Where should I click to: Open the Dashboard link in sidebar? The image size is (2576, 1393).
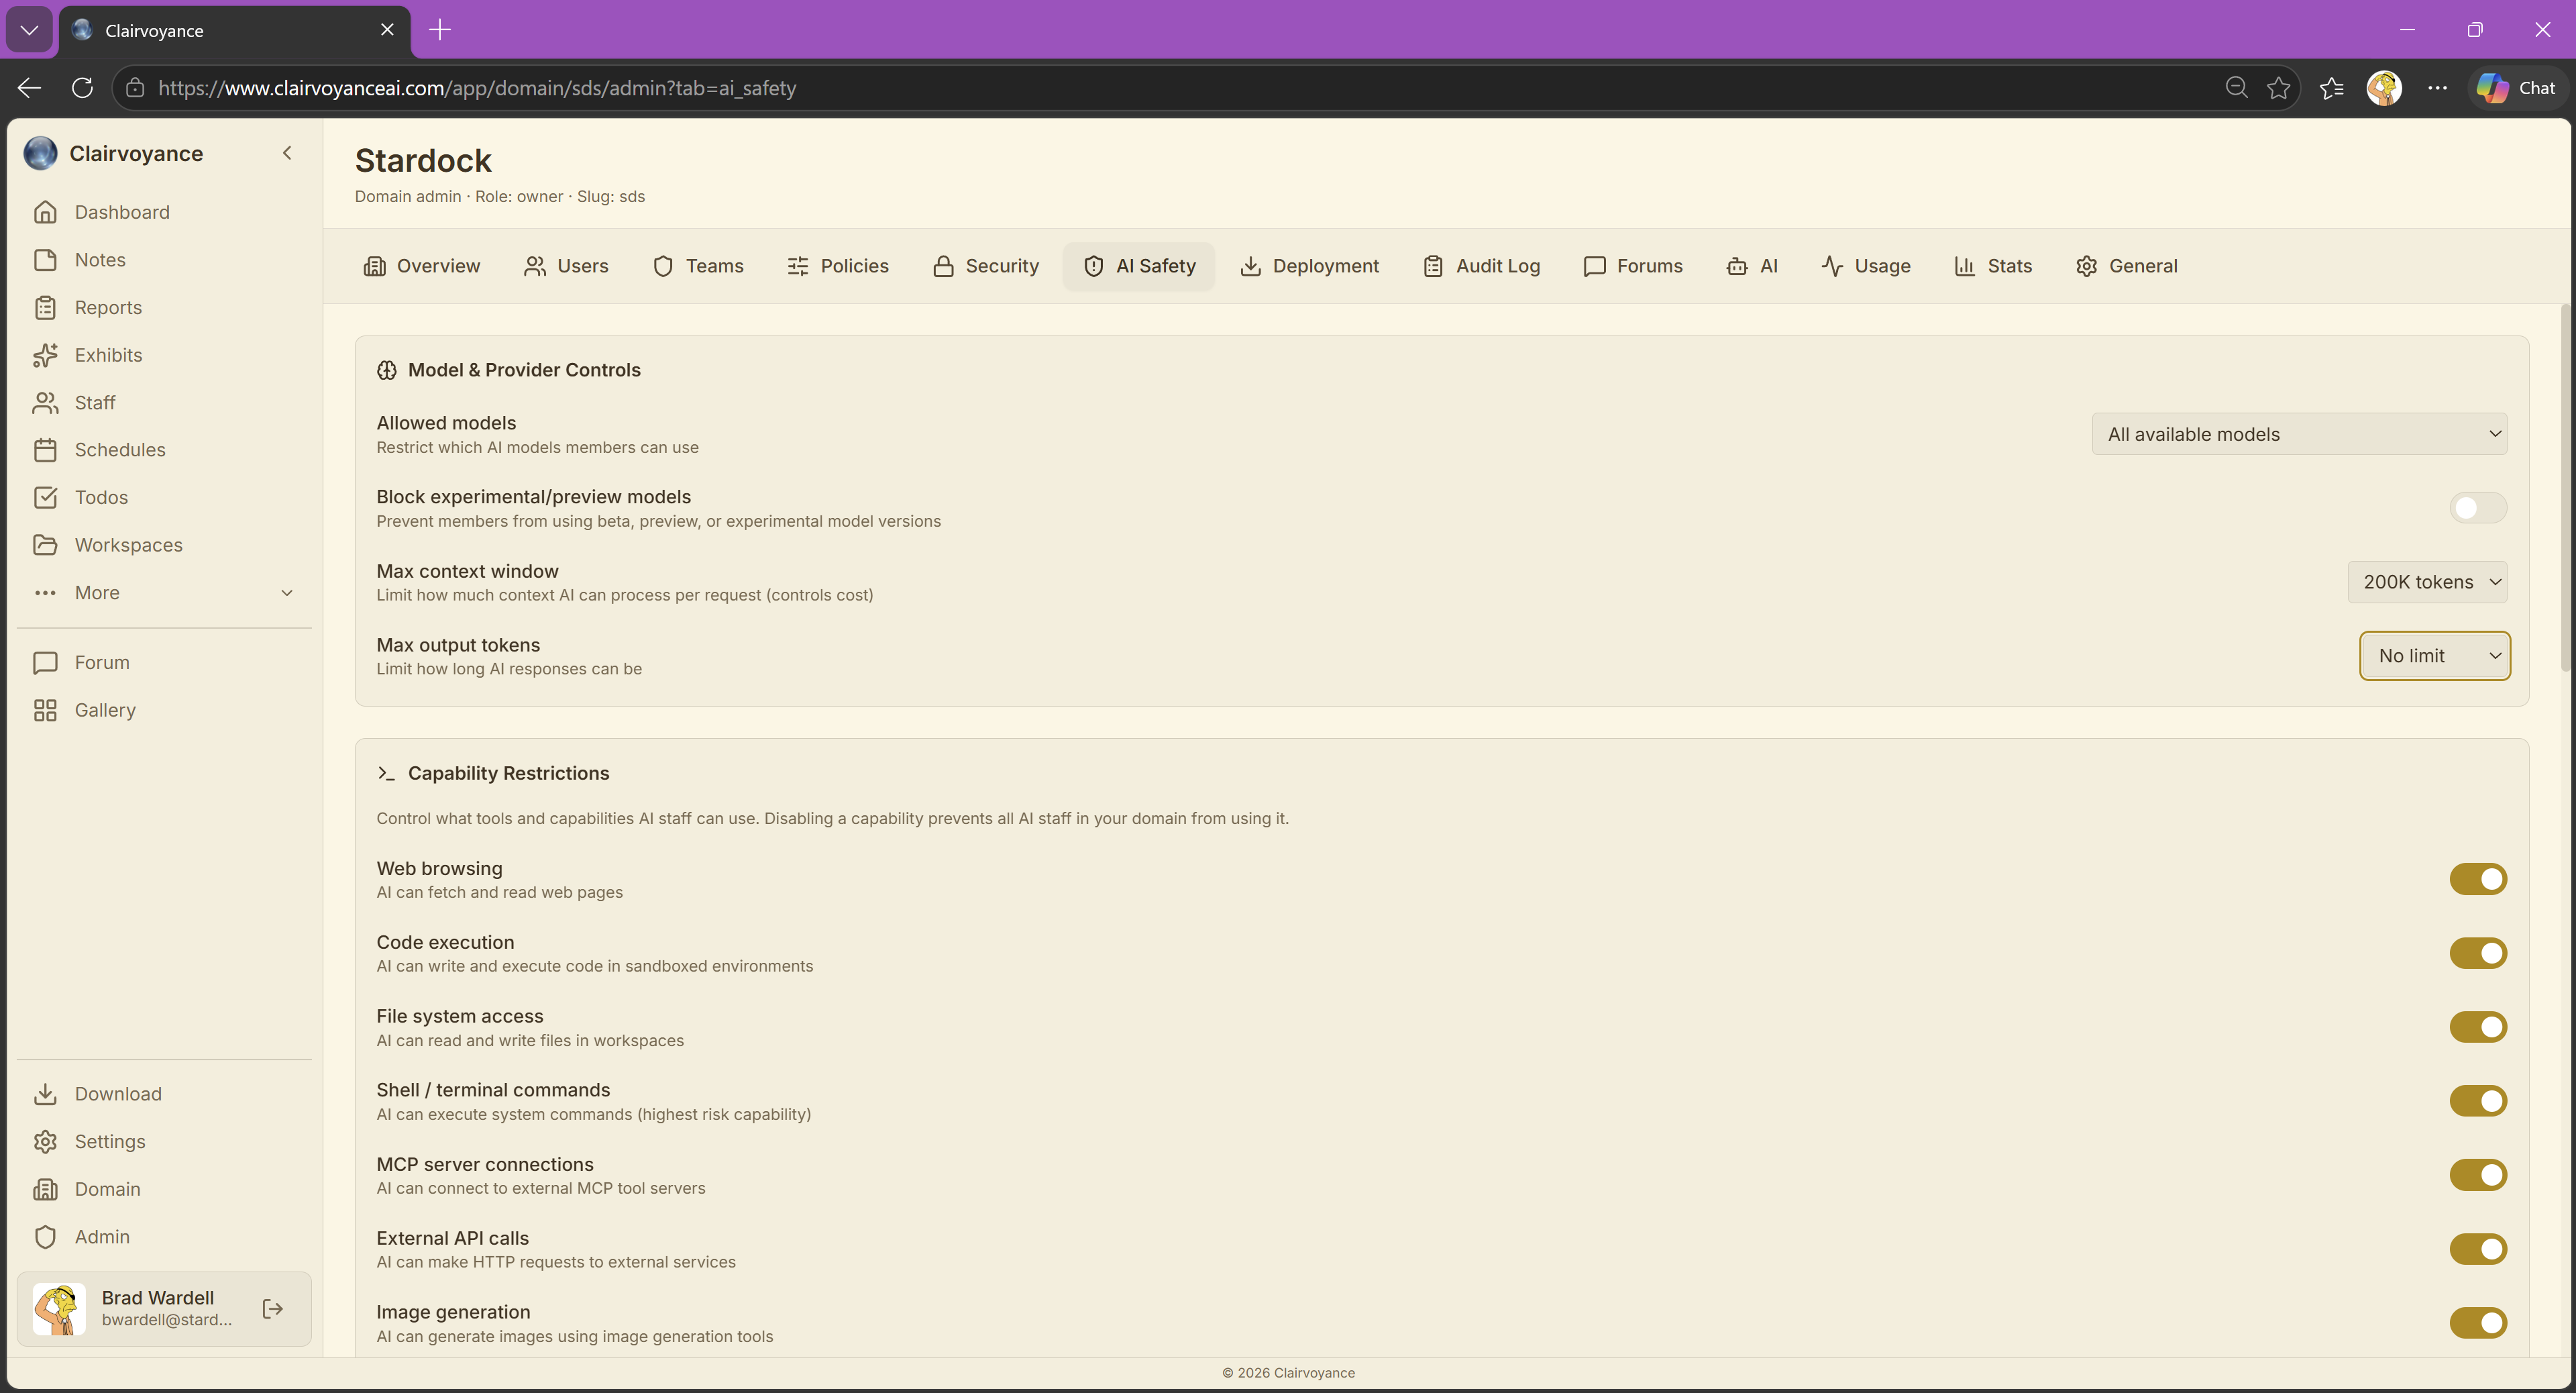pyautogui.click(x=122, y=212)
